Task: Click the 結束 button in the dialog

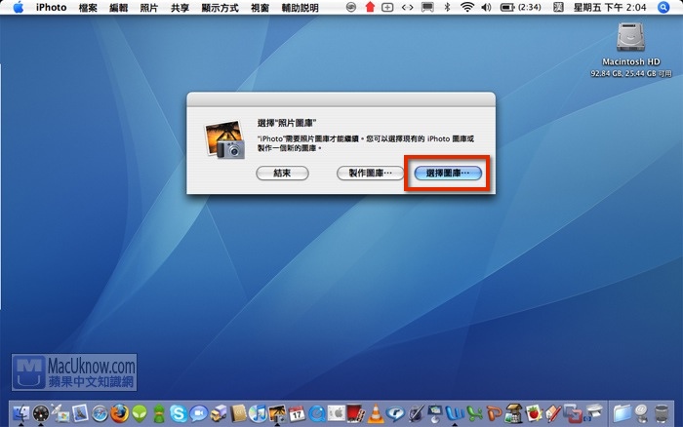Action: coord(282,173)
